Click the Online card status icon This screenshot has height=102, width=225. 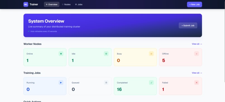pos(61,54)
